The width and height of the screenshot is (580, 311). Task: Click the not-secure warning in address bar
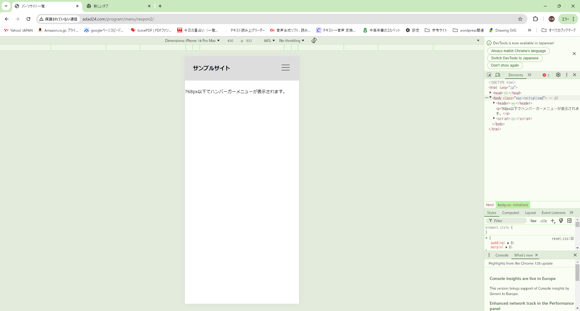click(59, 19)
